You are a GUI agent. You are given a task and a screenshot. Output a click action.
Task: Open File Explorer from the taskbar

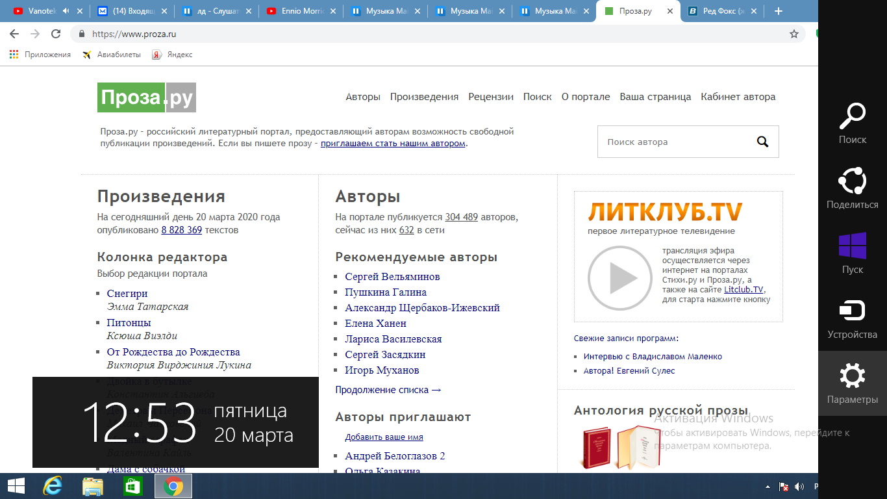click(93, 486)
